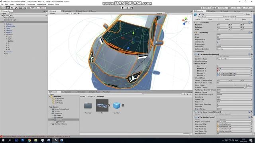Screen dimensions: 255x143
Task: Select the Rotate tool in the toolbar
Action: [12, 8]
